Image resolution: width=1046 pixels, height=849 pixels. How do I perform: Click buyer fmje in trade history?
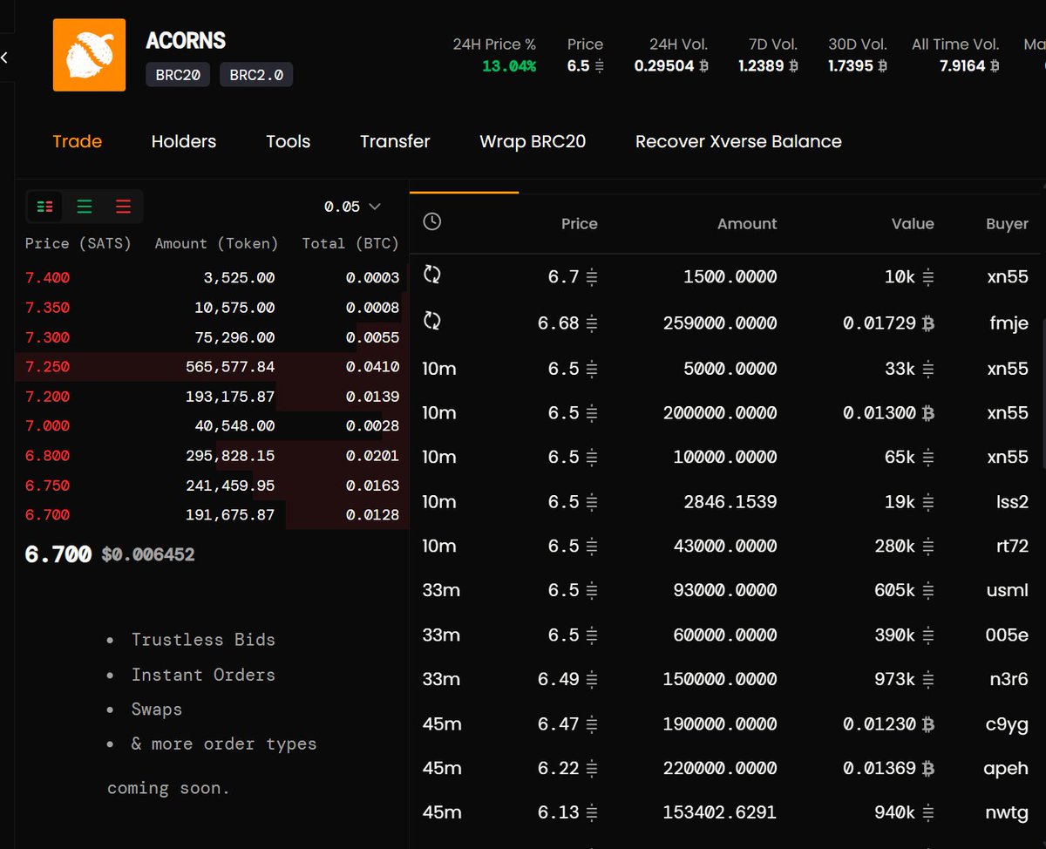pyautogui.click(x=1008, y=323)
